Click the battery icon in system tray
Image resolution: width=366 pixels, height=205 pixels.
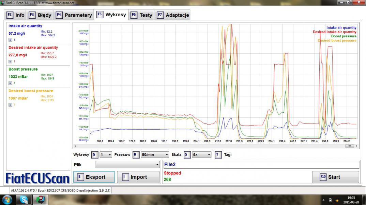330,200
